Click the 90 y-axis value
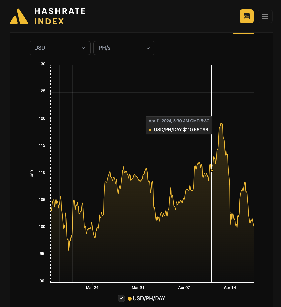Screen dimensions: 281x307 pyautogui.click(x=42, y=281)
